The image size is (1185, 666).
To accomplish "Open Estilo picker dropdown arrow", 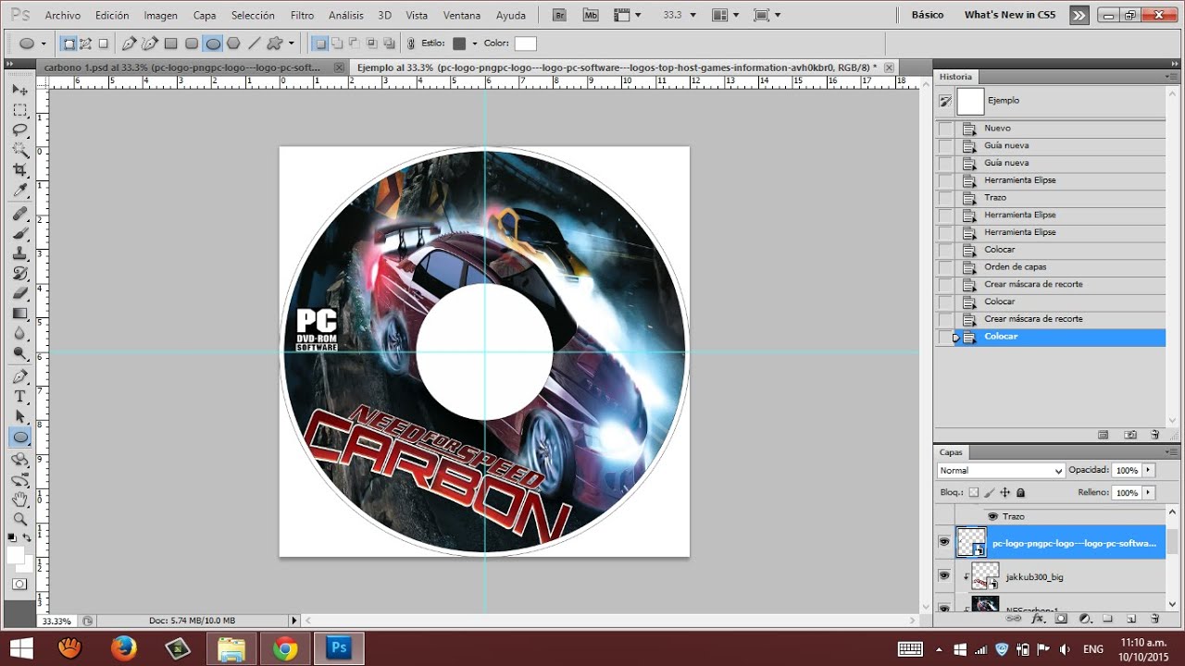I will coord(474,43).
